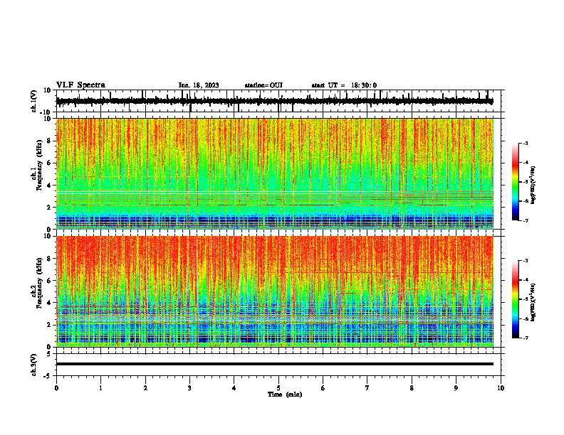Image resolution: width=564 pixels, height=435 pixels.
Task: Click the ch.1 frequency axis "8" tick label
Action: 50,141
